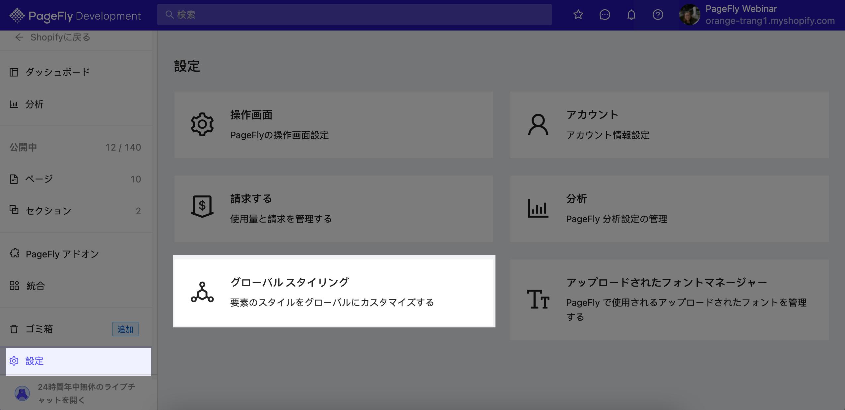Open 分析 in the sidebar menu

76,104
